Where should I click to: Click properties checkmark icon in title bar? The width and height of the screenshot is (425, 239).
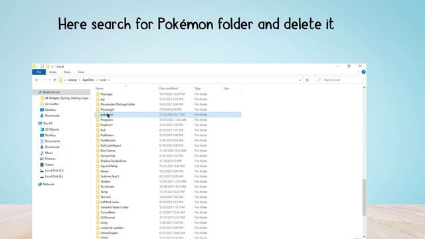pos(42,66)
